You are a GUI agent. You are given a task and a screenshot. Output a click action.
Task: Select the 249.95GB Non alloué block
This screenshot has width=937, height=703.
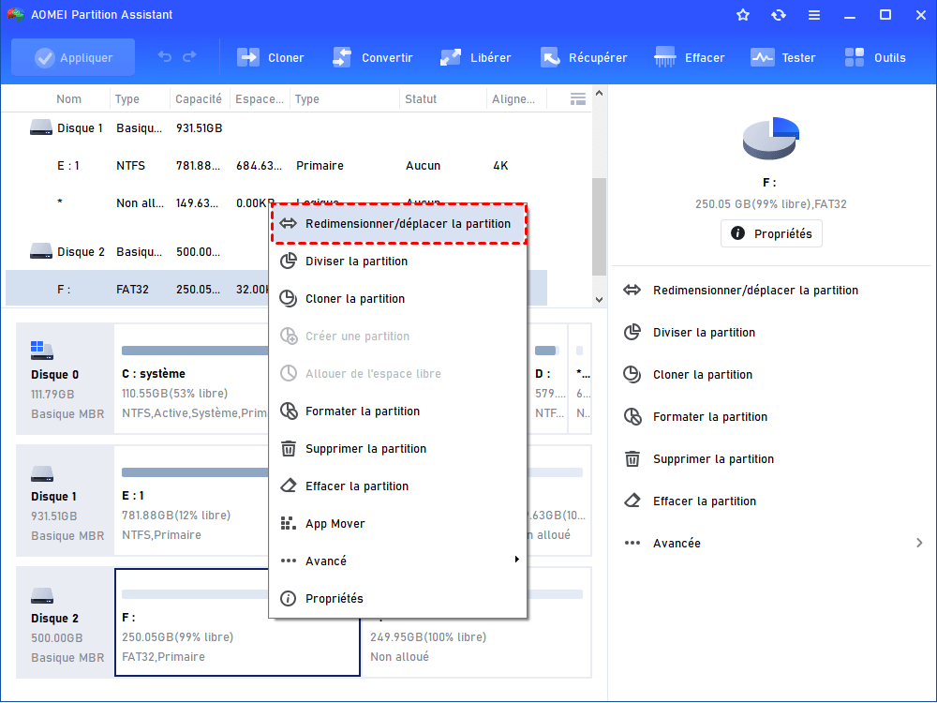(x=476, y=647)
